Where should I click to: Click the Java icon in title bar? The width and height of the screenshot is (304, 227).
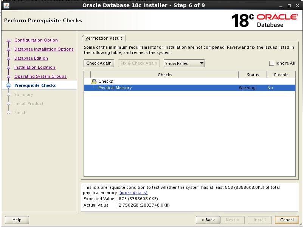[x=6, y=6]
